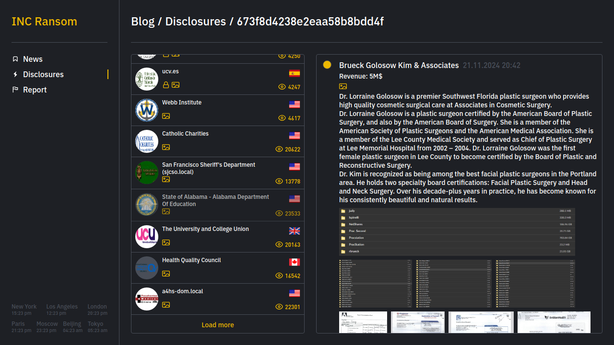This screenshot has width=614, height=345.
Task: Click the Webb Institute anchor logo
Action: tap(147, 110)
